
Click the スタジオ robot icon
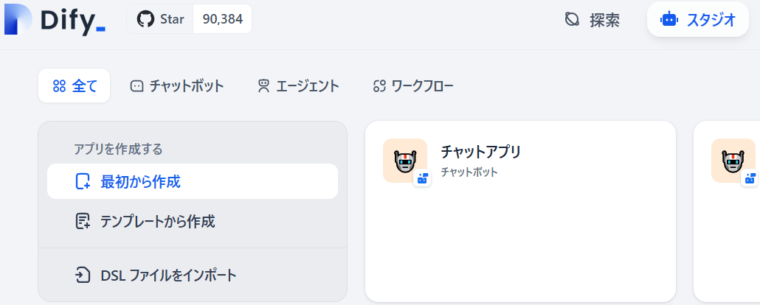tap(669, 20)
